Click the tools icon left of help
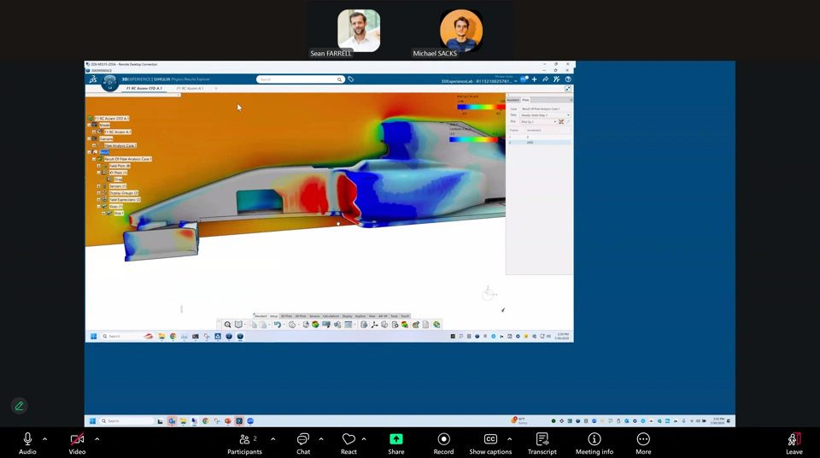820x458 pixels. (x=556, y=79)
